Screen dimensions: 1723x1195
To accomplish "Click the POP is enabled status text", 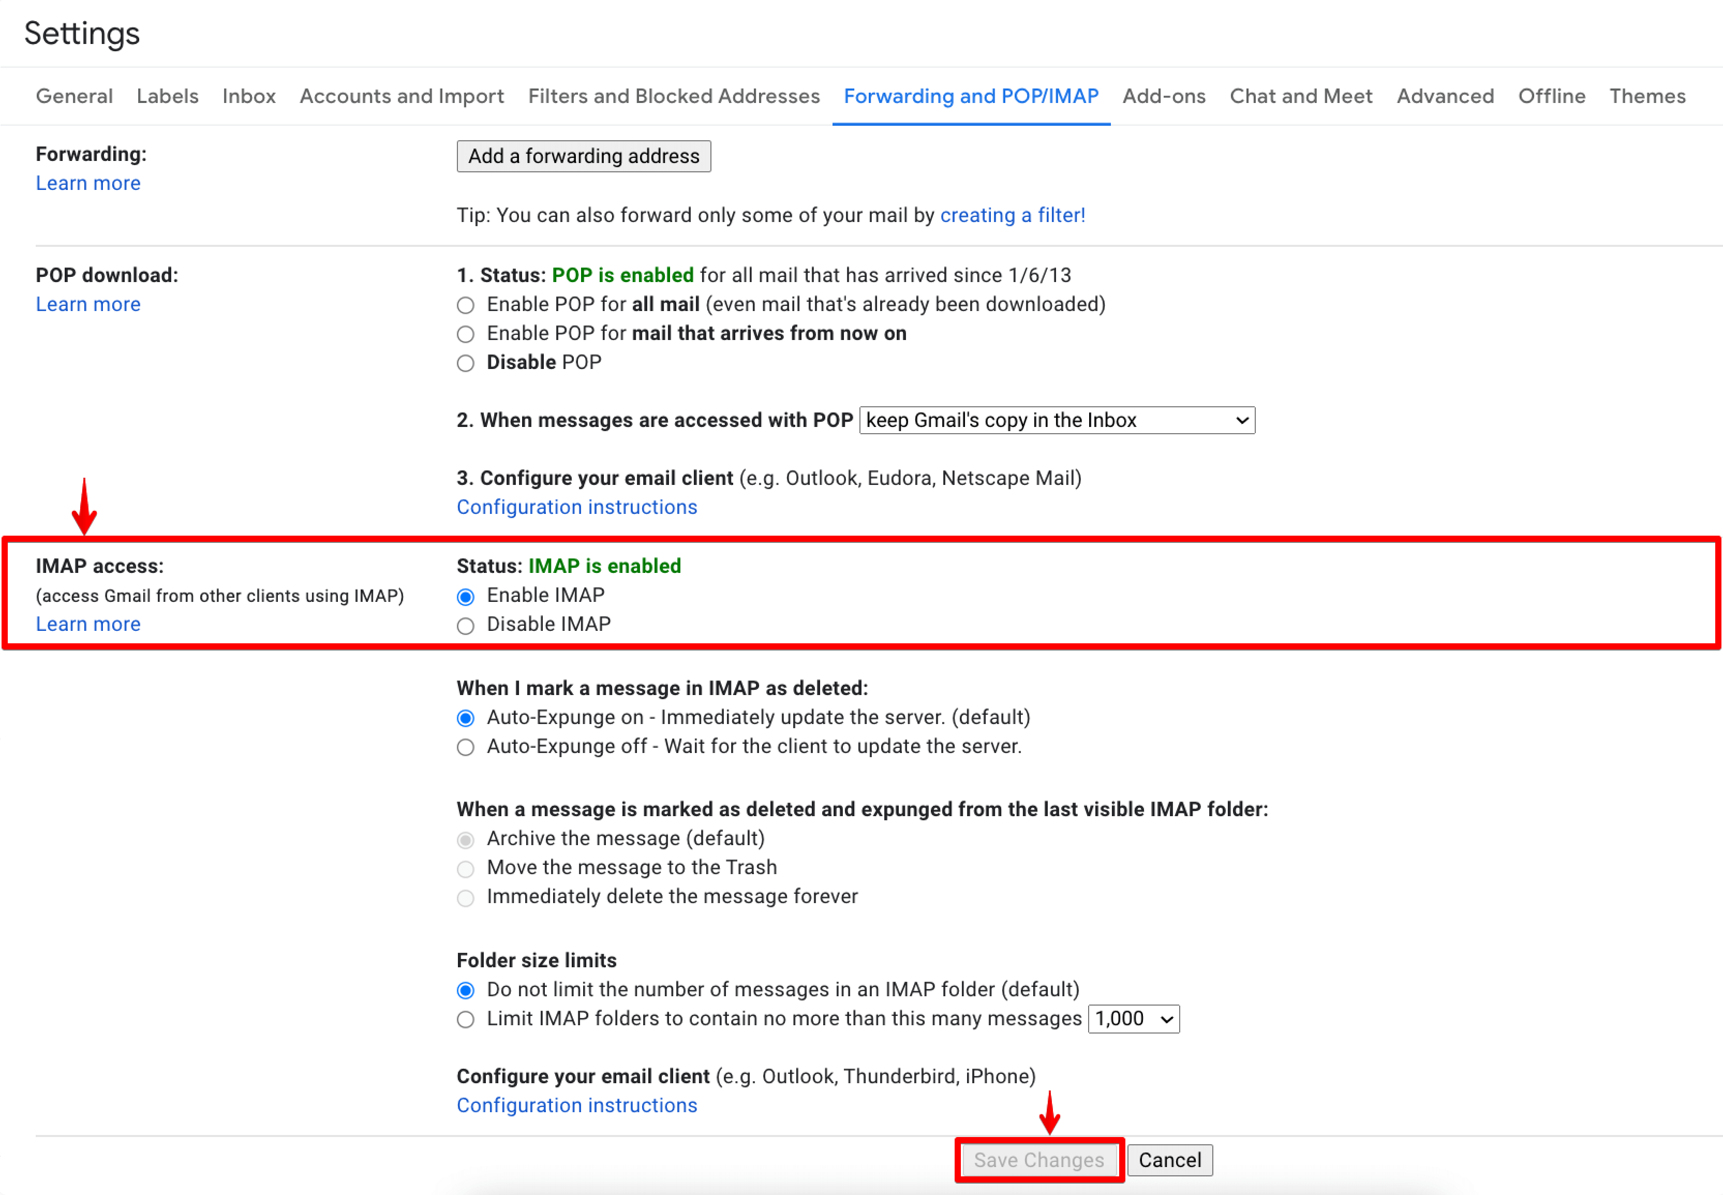I will pos(623,275).
